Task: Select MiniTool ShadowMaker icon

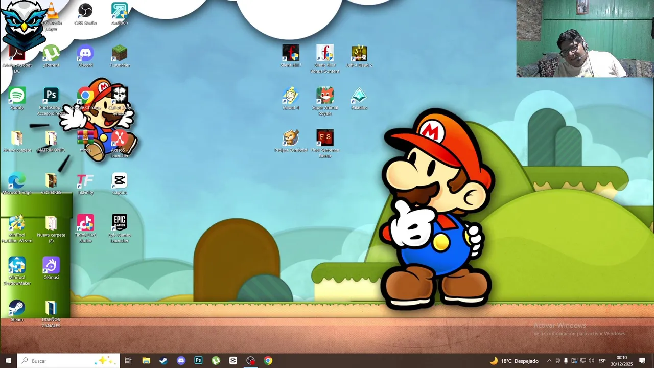Action: [17, 271]
